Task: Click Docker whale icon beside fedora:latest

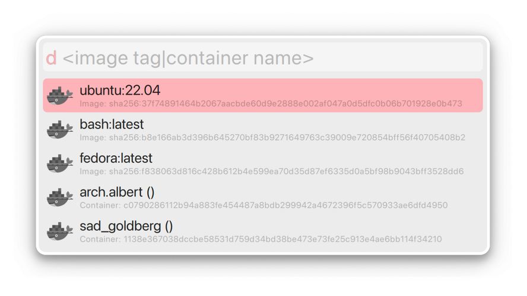Action: click(60, 164)
